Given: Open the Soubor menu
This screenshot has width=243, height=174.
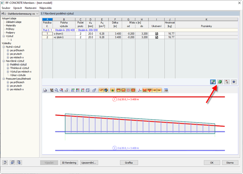Looking at the screenshot, I should pos(6,8).
